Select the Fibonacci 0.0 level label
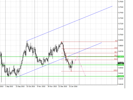Image resolution: width=133 pixels, height=100 pixels. [116, 41]
